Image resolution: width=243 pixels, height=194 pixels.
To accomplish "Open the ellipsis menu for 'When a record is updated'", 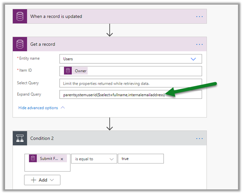I will pos(199,17).
